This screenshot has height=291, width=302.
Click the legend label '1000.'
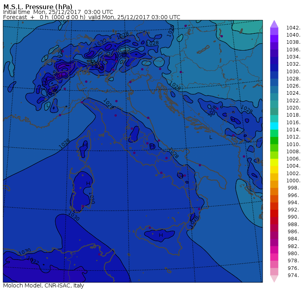click(293, 181)
